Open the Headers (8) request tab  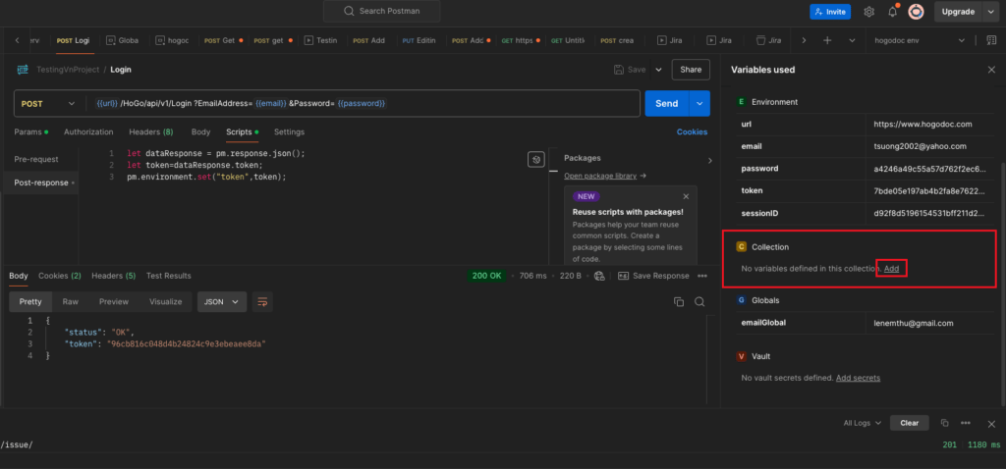(150, 132)
